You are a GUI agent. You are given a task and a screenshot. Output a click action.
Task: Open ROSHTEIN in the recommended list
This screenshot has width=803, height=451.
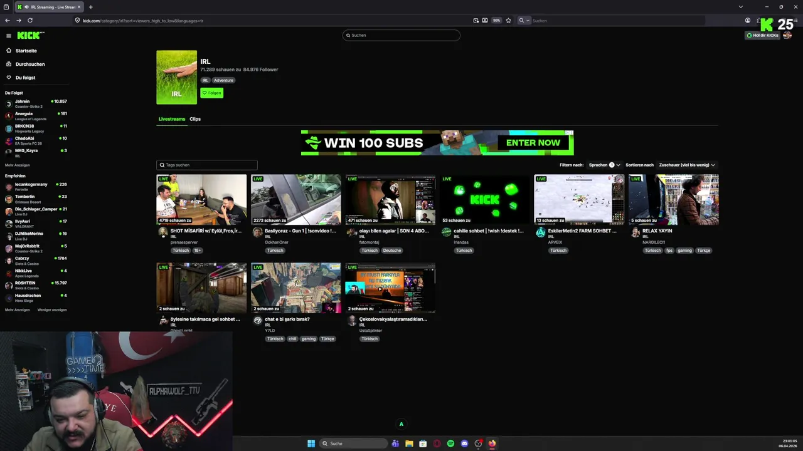36,285
